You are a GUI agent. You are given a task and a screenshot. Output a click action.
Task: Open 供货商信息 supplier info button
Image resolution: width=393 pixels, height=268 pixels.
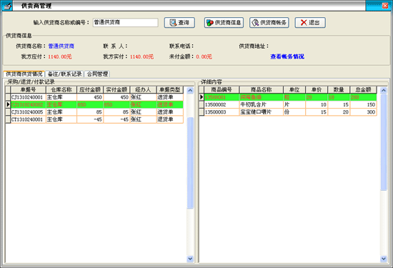pos(224,23)
